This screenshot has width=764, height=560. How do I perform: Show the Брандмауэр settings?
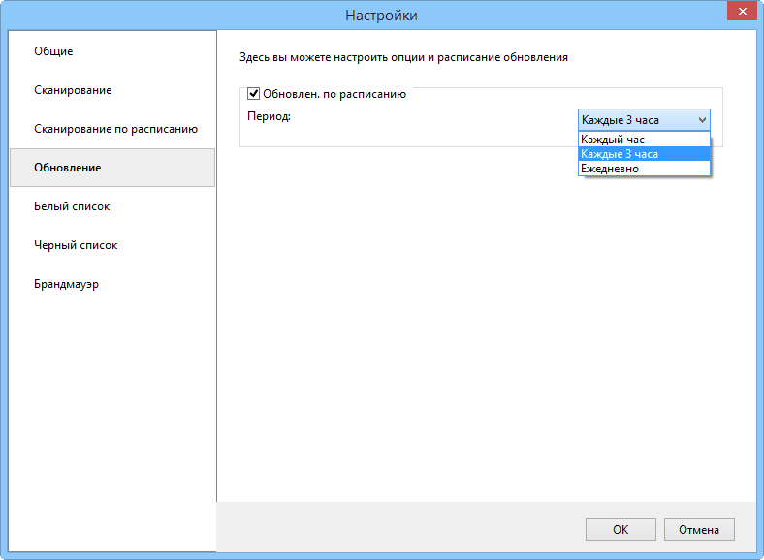(67, 284)
